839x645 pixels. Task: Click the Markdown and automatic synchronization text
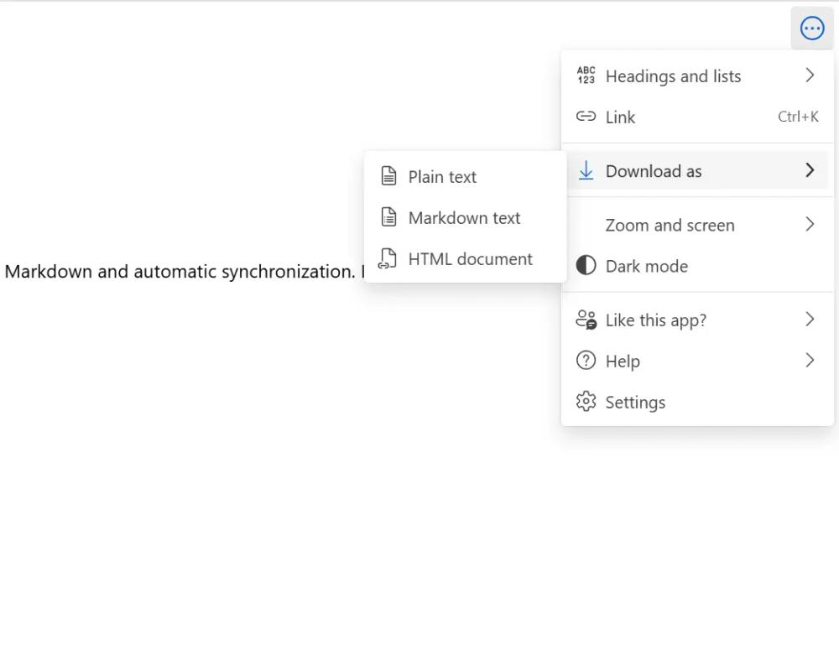tap(180, 272)
